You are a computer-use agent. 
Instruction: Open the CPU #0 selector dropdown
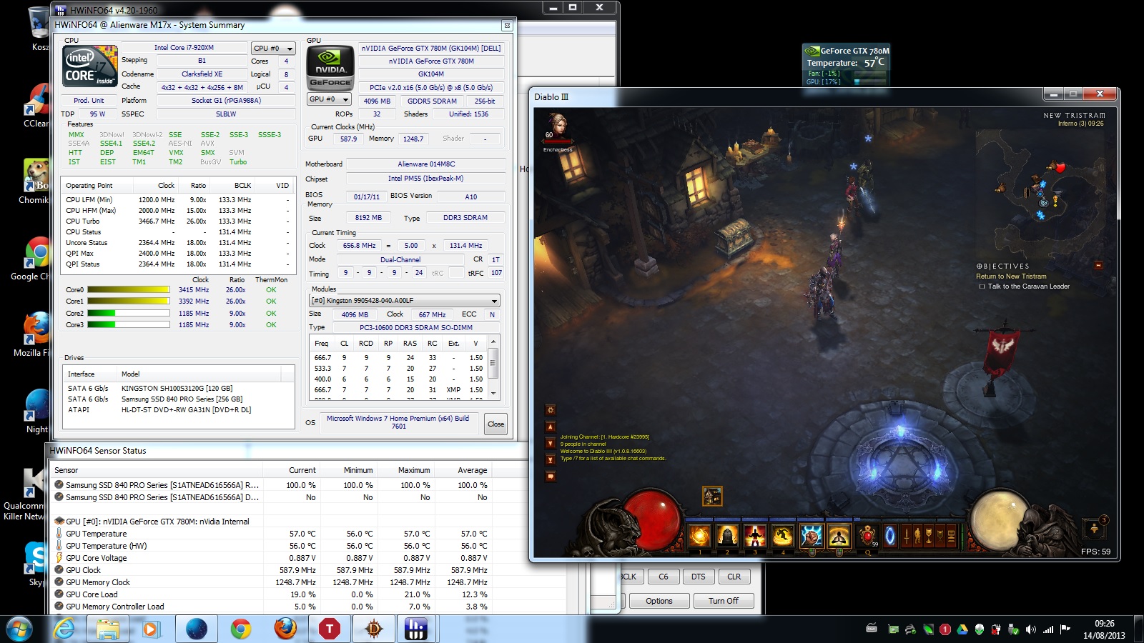point(273,48)
